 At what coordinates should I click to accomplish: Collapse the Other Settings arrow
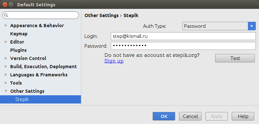(6, 91)
